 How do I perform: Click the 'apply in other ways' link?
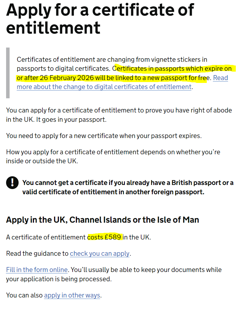(x=72, y=295)
